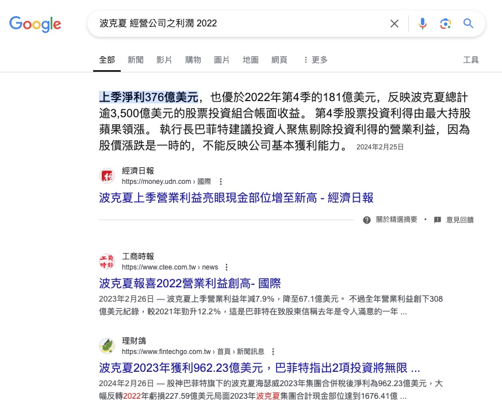Click the magnifying glass search button
Image resolution: width=502 pixels, height=408 pixels.
tap(468, 24)
